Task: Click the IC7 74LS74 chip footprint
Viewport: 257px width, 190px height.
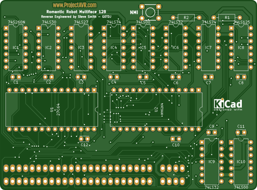Action: [x=208, y=48]
